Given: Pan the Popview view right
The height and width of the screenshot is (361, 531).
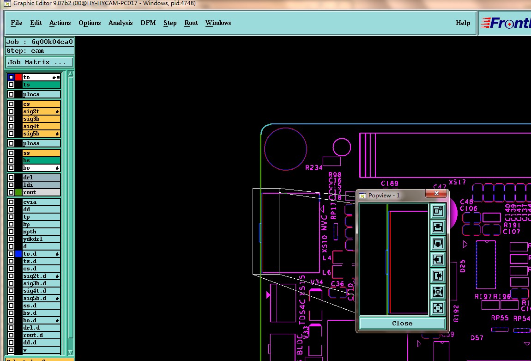Looking at the screenshot, I should [438, 275].
